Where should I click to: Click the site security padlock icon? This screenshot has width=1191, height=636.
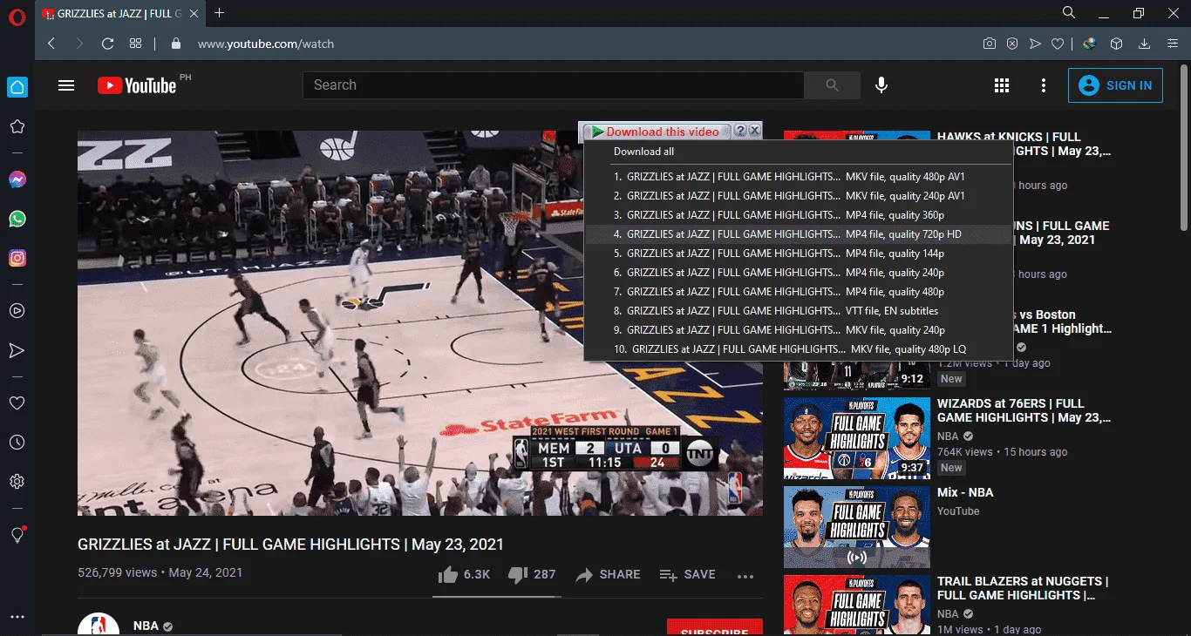tap(176, 44)
